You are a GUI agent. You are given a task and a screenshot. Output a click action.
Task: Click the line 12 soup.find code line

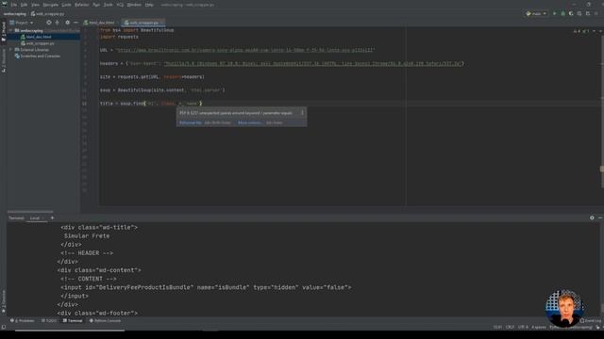[150, 104]
